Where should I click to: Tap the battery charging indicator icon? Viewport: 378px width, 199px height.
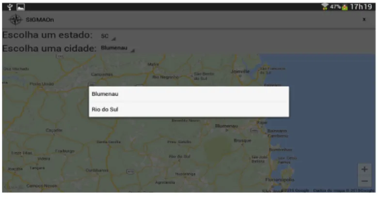345,7
